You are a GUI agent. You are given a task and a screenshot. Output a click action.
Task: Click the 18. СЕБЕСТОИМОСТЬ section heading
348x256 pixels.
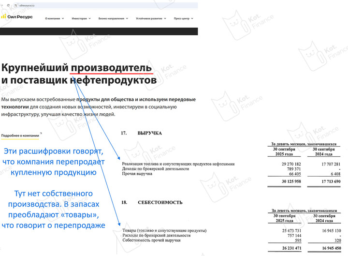tap(150, 202)
